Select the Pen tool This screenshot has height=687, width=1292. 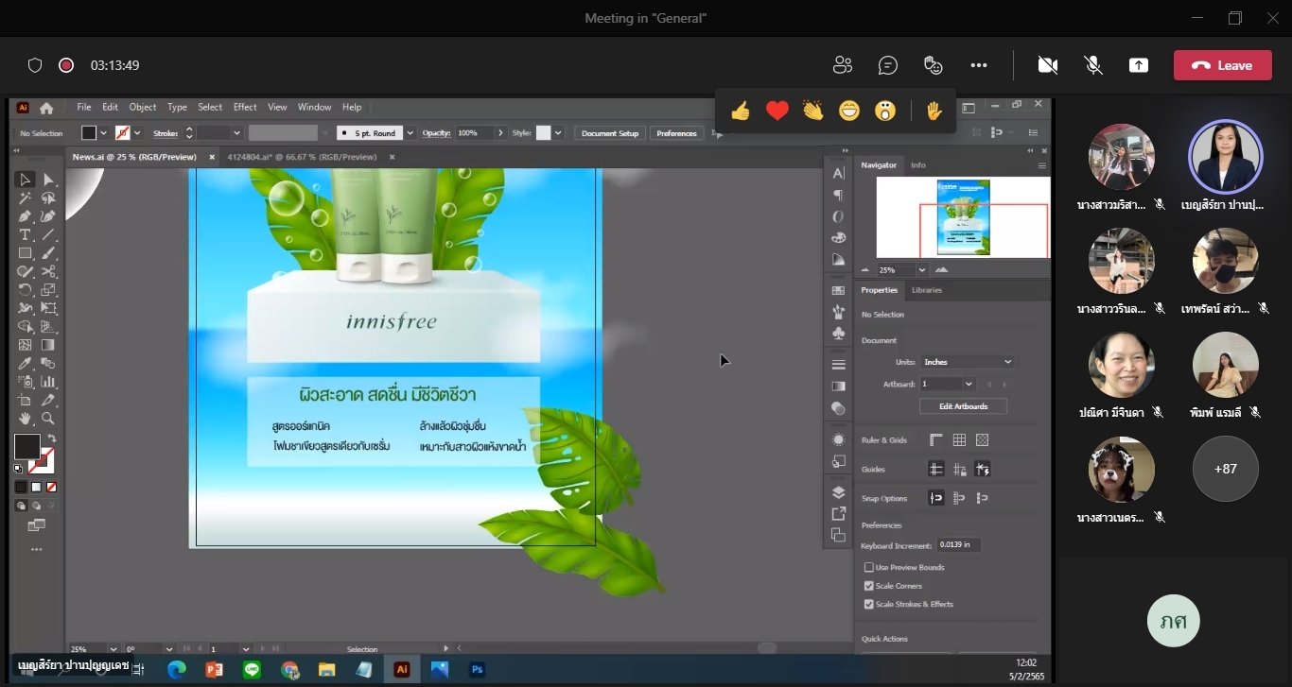26,216
